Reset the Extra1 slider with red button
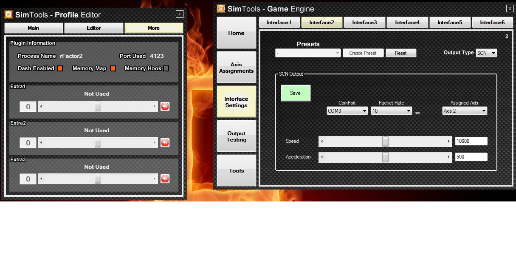 pos(165,106)
